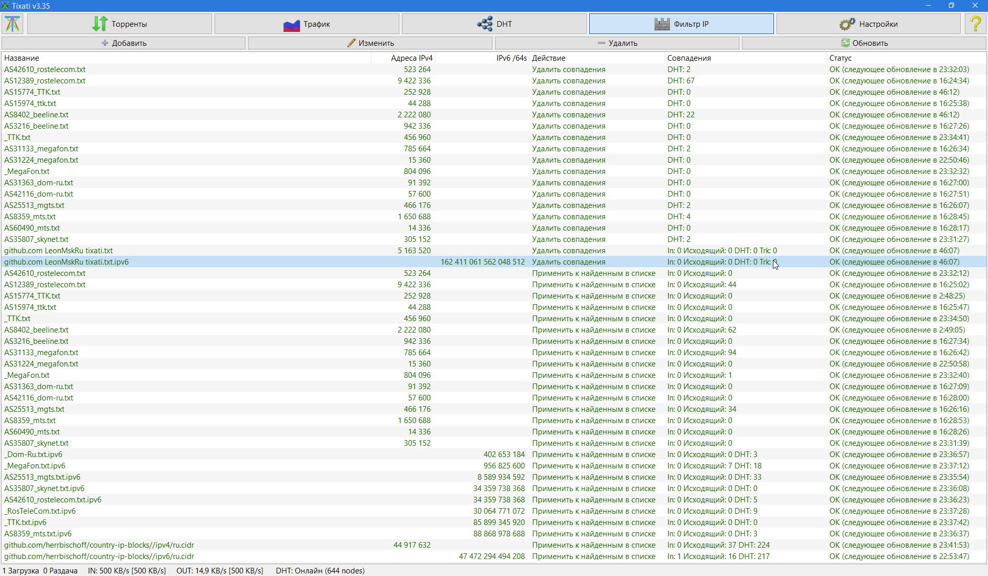Select github.com LeonMskRu tixati.txt row
Viewport: 988px width, 576px height.
click(494, 251)
